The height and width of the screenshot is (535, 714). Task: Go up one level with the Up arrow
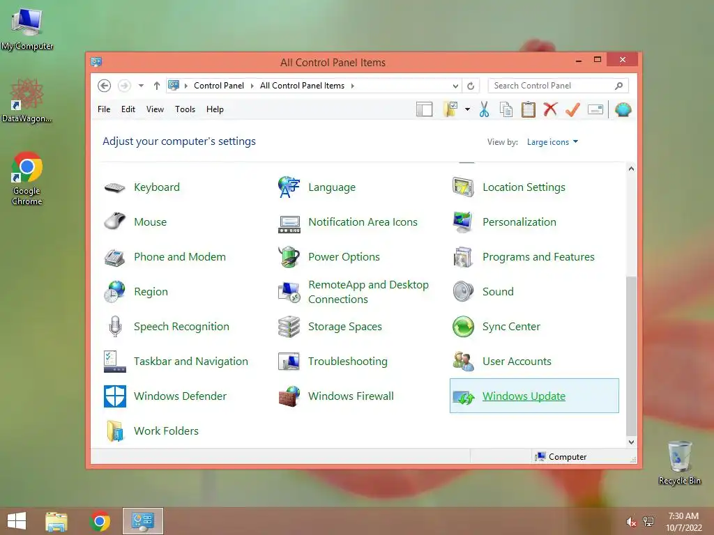tap(157, 86)
